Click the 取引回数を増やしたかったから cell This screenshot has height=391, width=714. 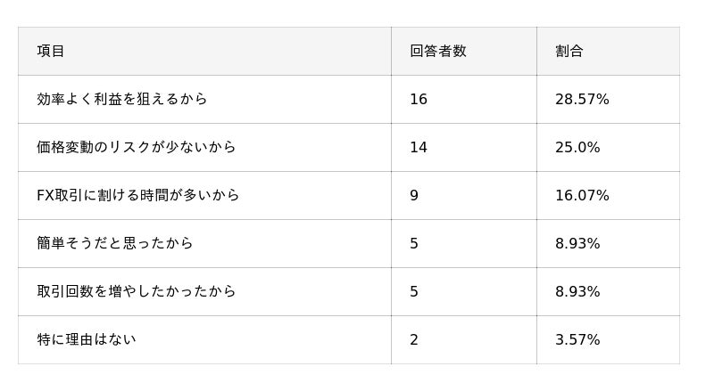click(x=136, y=291)
